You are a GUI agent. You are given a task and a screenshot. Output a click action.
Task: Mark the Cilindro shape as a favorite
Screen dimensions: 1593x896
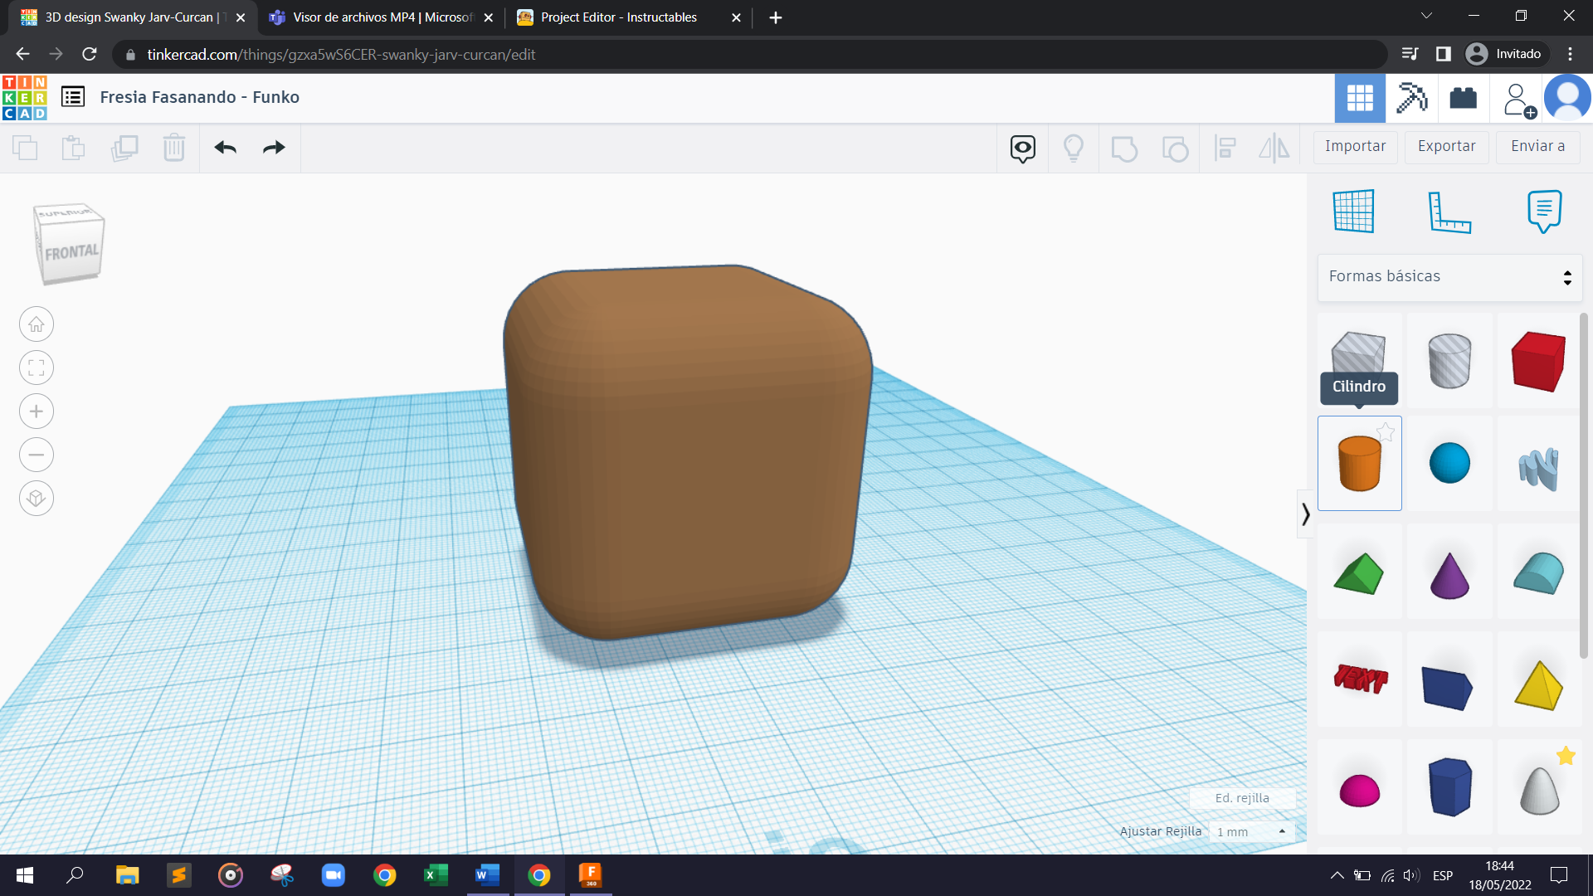click(1386, 431)
